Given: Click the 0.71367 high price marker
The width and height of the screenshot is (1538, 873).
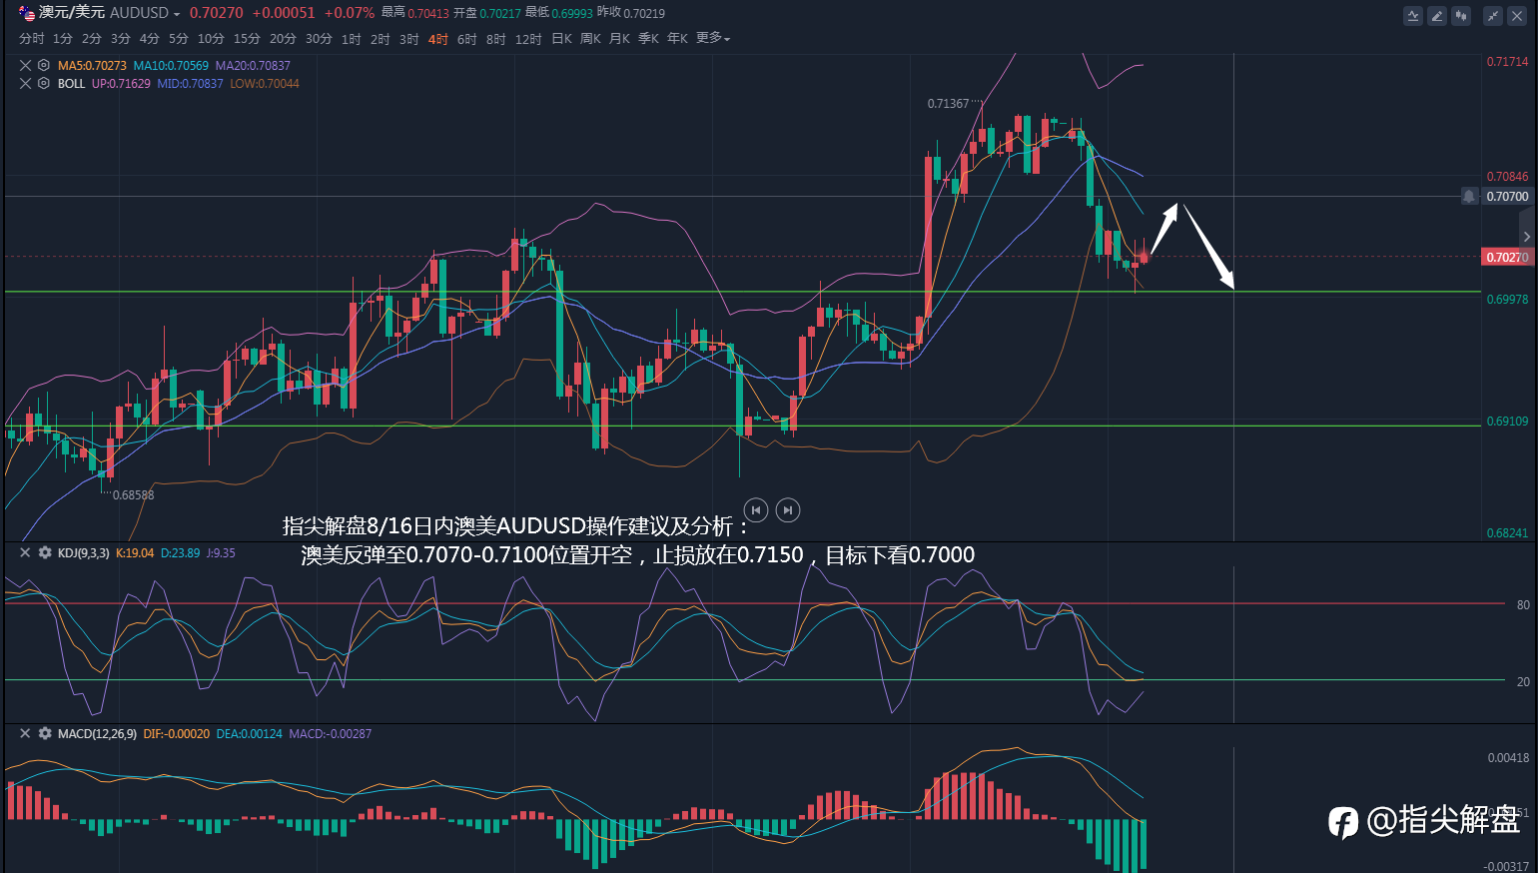Looking at the screenshot, I should pos(948,104).
